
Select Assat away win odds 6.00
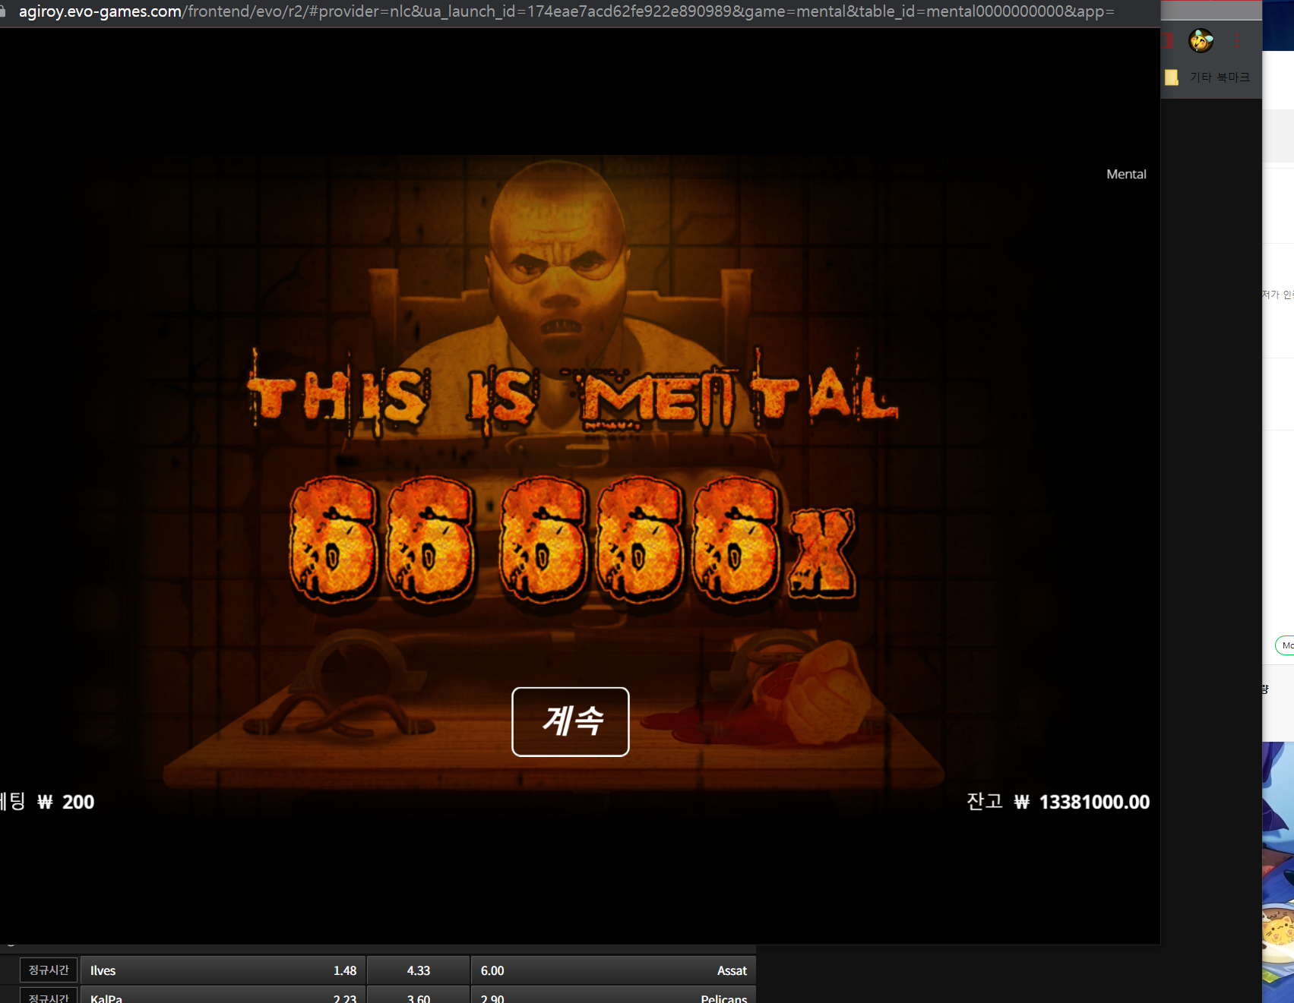[613, 970]
